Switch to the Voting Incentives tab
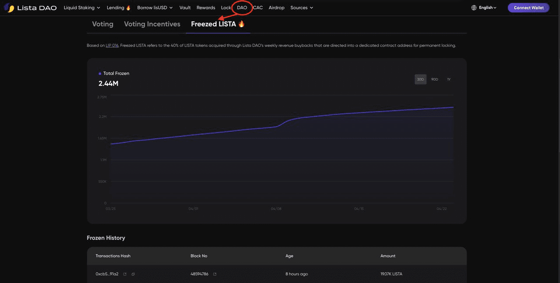Image resolution: width=560 pixels, height=283 pixels. pyautogui.click(x=152, y=23)
